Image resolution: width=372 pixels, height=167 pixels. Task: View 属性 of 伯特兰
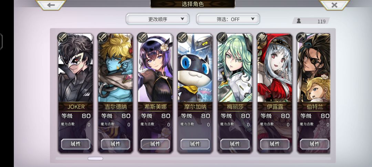(314, 144)
